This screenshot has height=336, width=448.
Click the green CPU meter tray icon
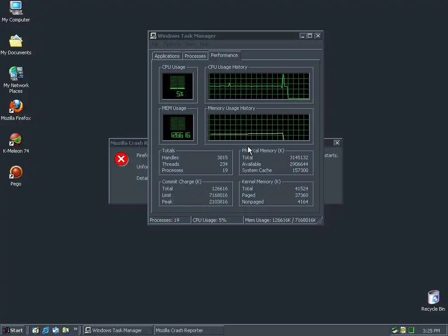pos(411,330)
